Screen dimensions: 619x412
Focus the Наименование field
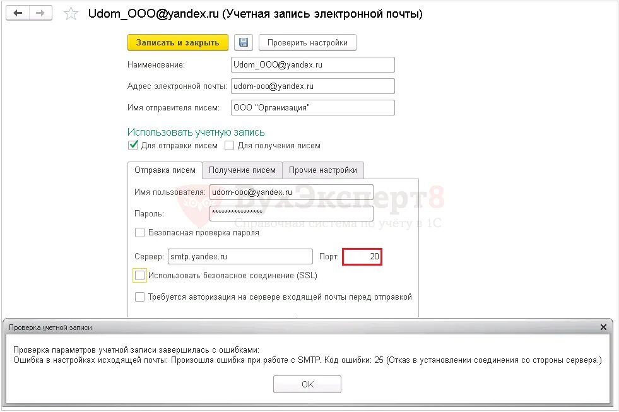[x=313, y=65]
